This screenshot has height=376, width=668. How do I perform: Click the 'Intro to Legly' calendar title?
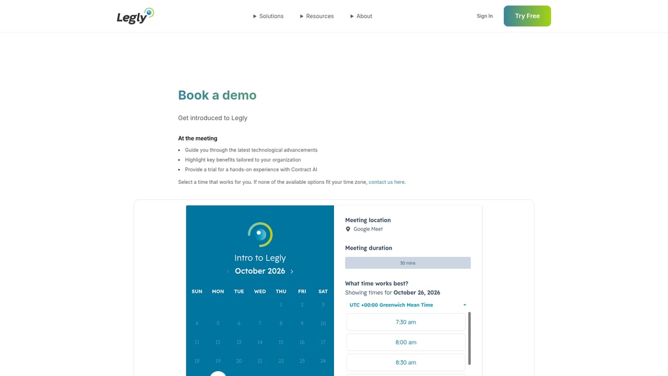260,258
